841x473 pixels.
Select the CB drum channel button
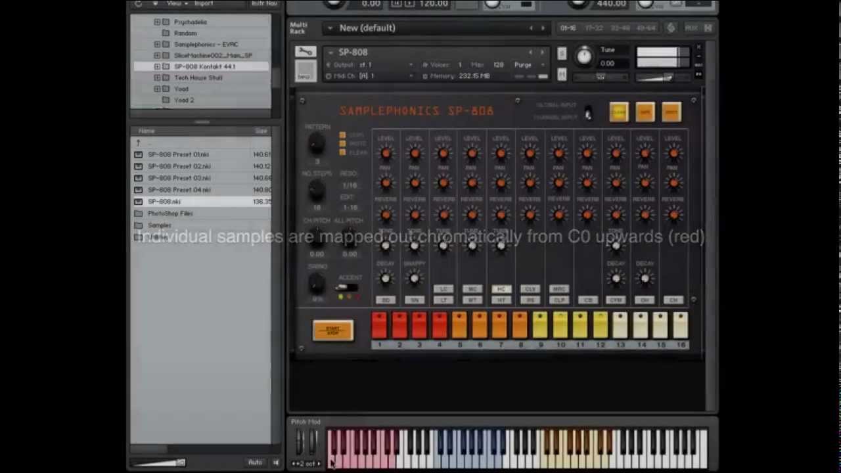[587, 300]
